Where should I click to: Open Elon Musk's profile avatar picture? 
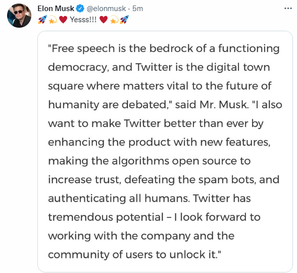point(19,16)
